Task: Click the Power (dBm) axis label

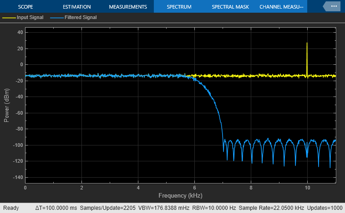Action: pos(7,104)
